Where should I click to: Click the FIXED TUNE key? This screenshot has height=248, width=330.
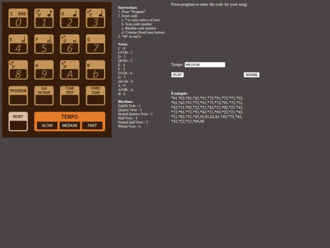(x=95, y=96)
